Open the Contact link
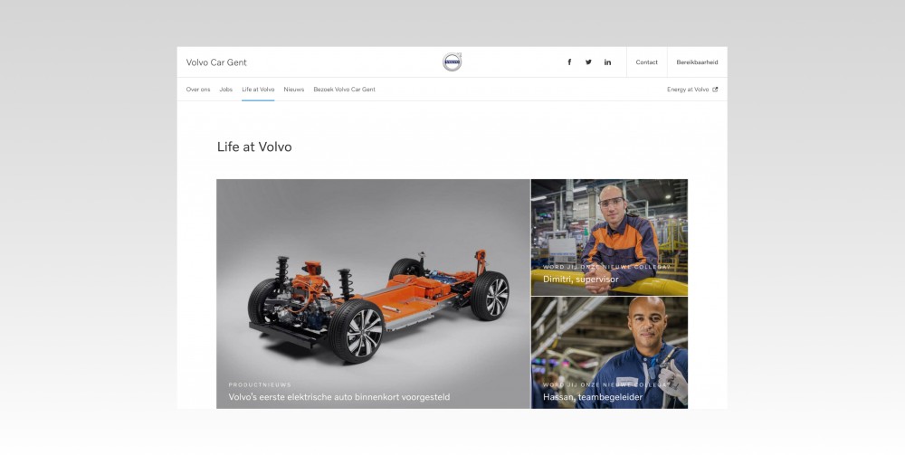Image resolution: width=905 pixels, height=455 pixels. [646, 62]
